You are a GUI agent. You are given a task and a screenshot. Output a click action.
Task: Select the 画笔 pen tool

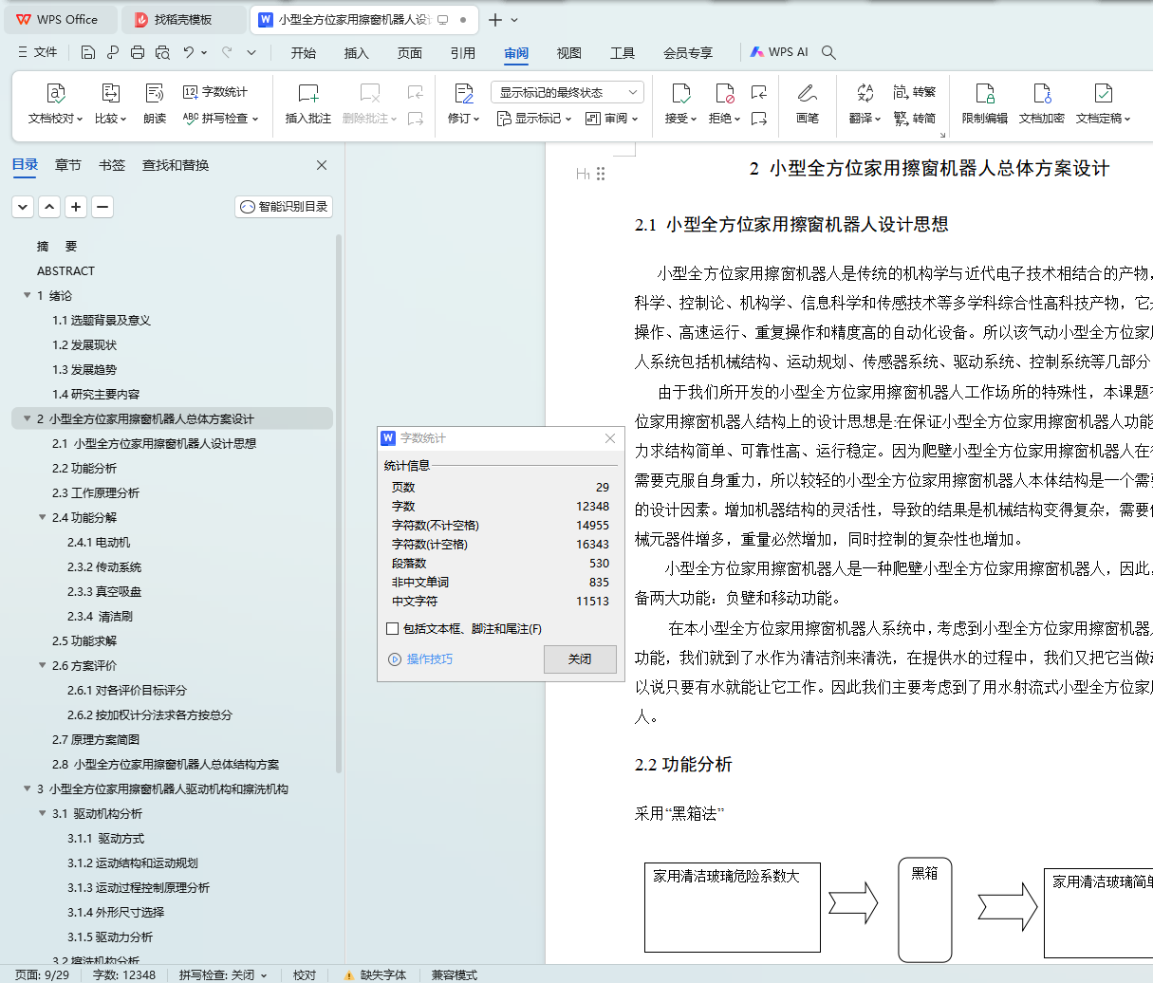[x=808, y=103]
